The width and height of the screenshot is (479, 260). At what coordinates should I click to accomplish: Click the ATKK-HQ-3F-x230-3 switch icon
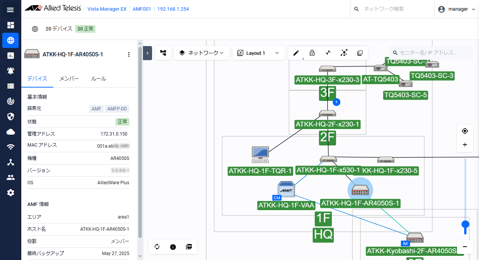point(327,69)
